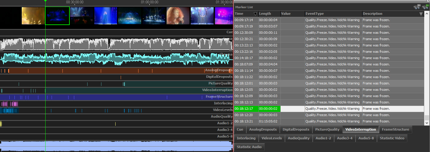430x152 pixels.
Task: Click the VideoInterruption timeline track label
Action: 217,90
